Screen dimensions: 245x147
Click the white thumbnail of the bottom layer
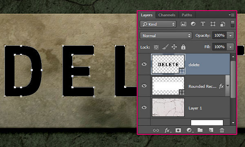[x=207, y=122]
